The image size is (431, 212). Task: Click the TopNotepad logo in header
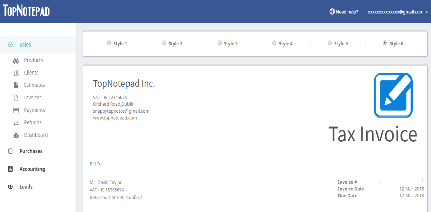click(x=26, y=11)
